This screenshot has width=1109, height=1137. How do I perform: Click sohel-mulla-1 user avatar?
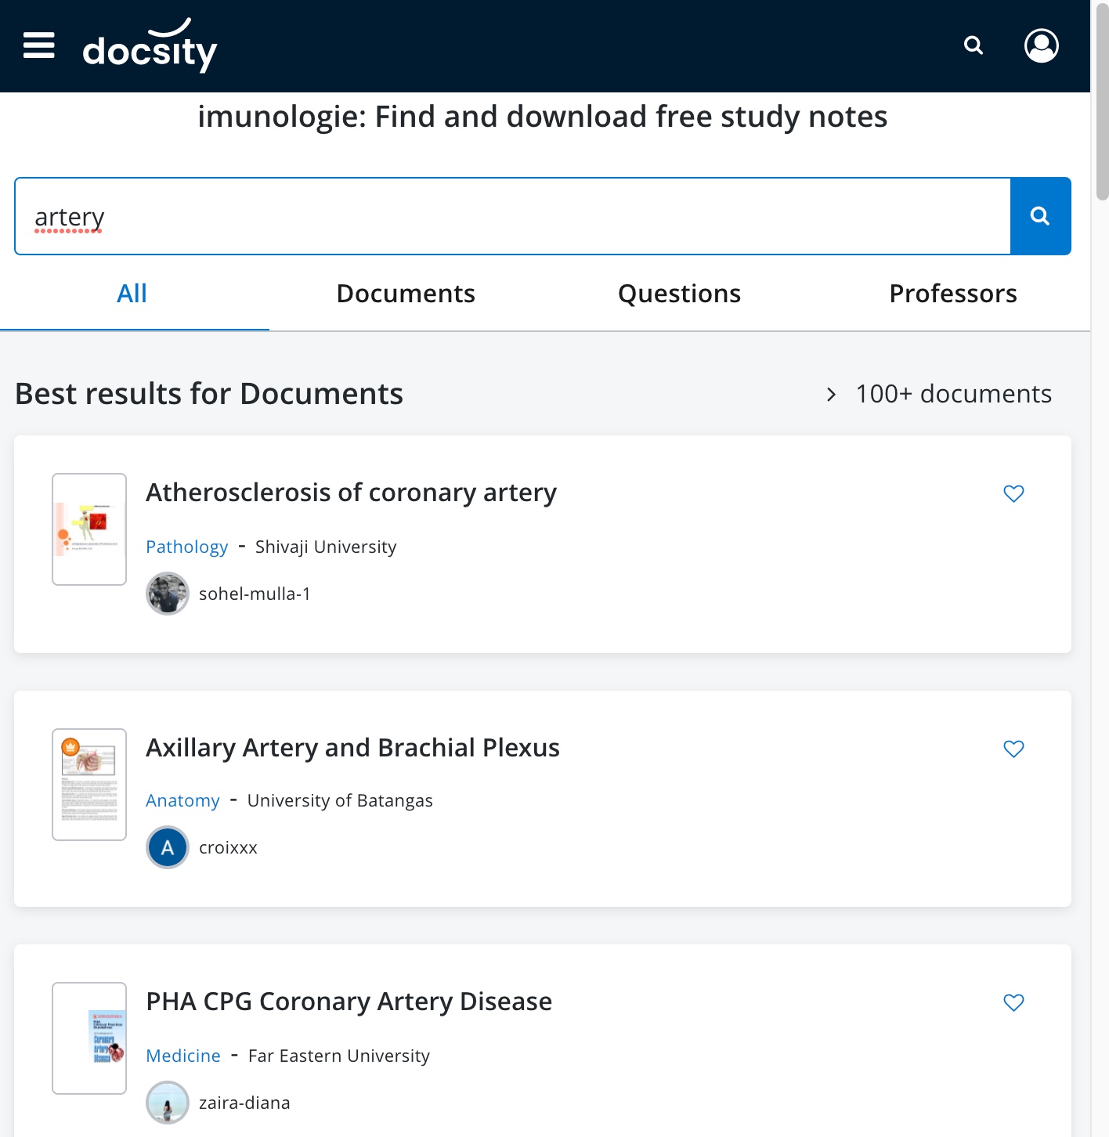(x=168, y=594)
